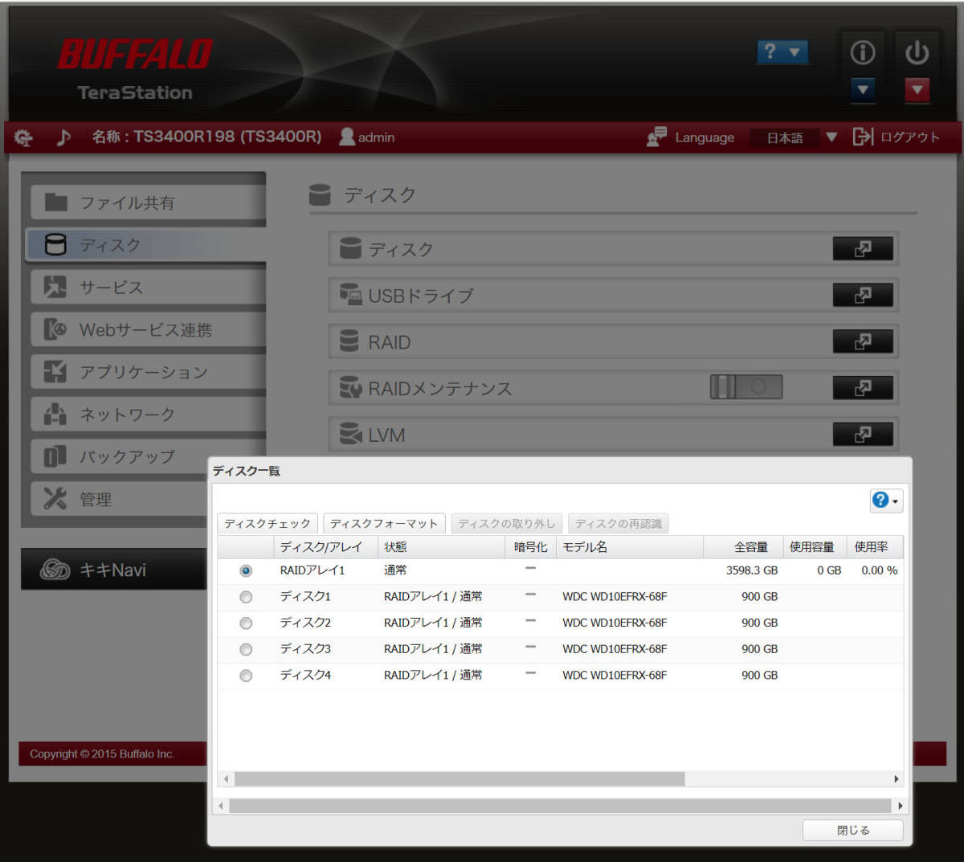Click the ディスク/アレイ column header

tap(325, 547)
